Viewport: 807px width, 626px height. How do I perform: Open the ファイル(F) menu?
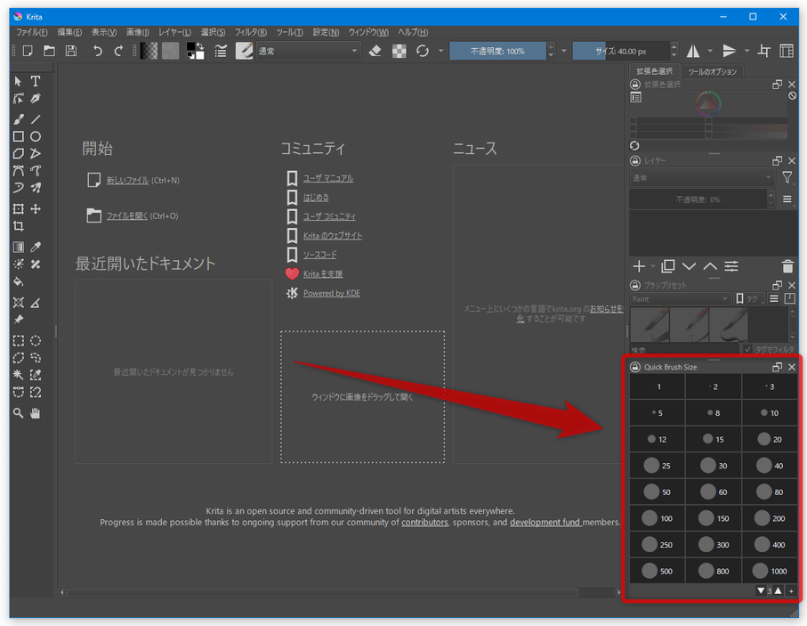coord(32,32)
